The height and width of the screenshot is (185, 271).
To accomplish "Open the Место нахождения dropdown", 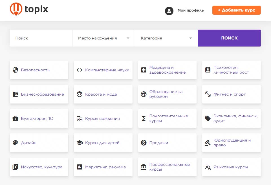I will pyautogui.click(x=103, y=38).
